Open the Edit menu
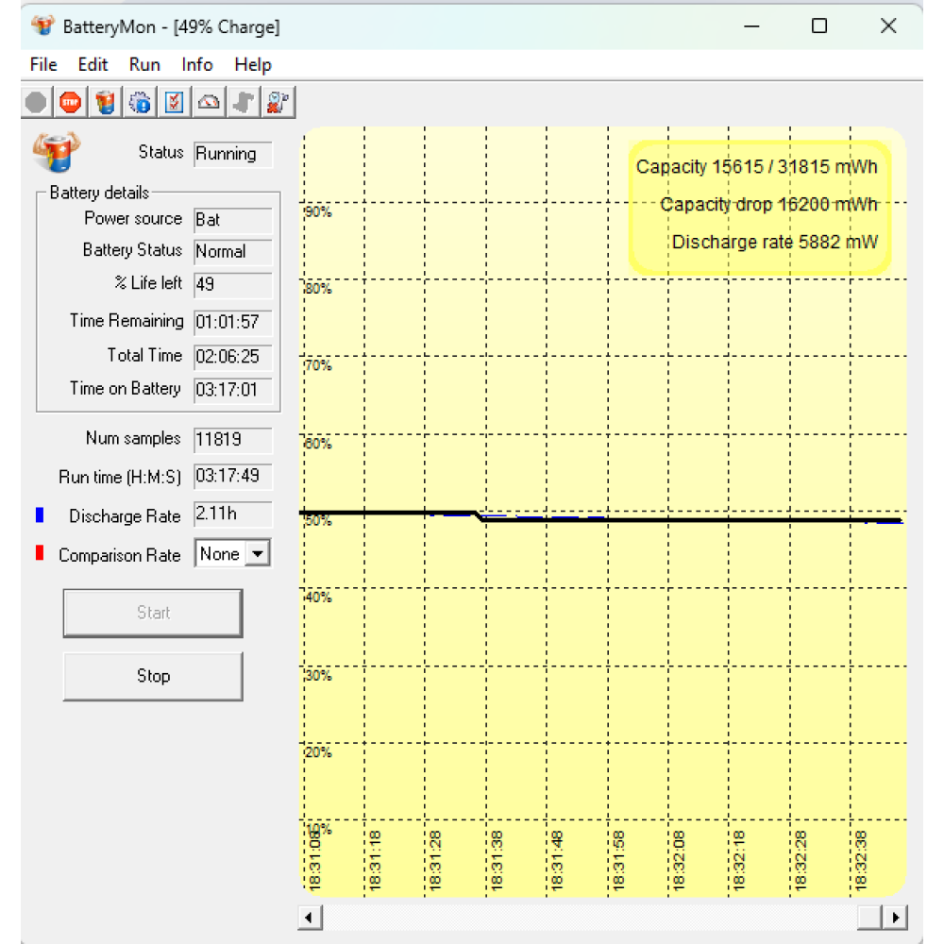 (x=93, y=65)
